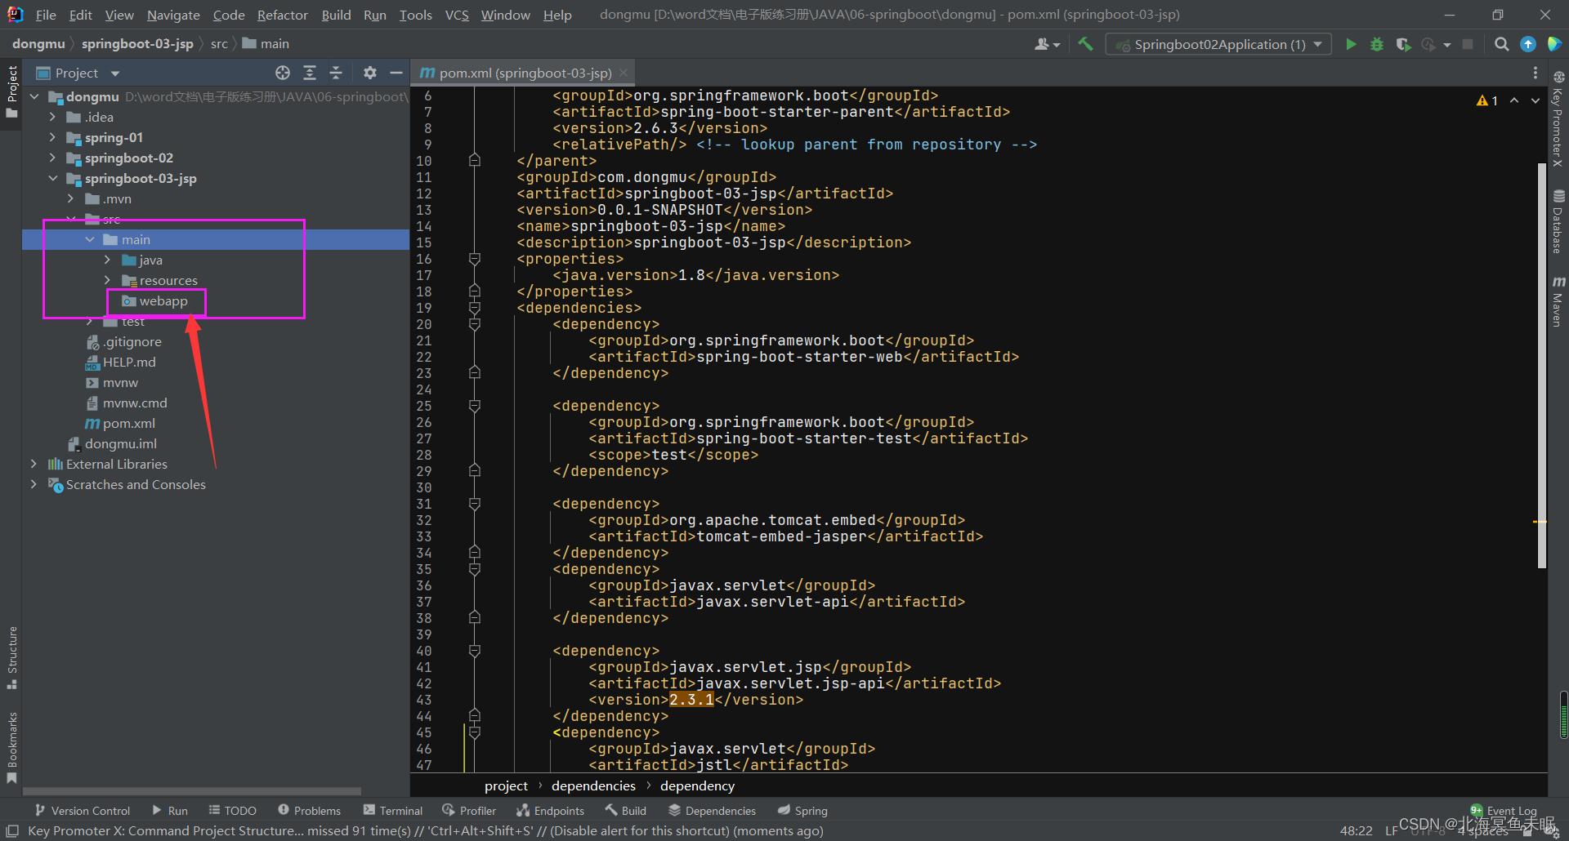
Task: Go to next highlighted error arrow
Action: click(x=1535, y=100)
